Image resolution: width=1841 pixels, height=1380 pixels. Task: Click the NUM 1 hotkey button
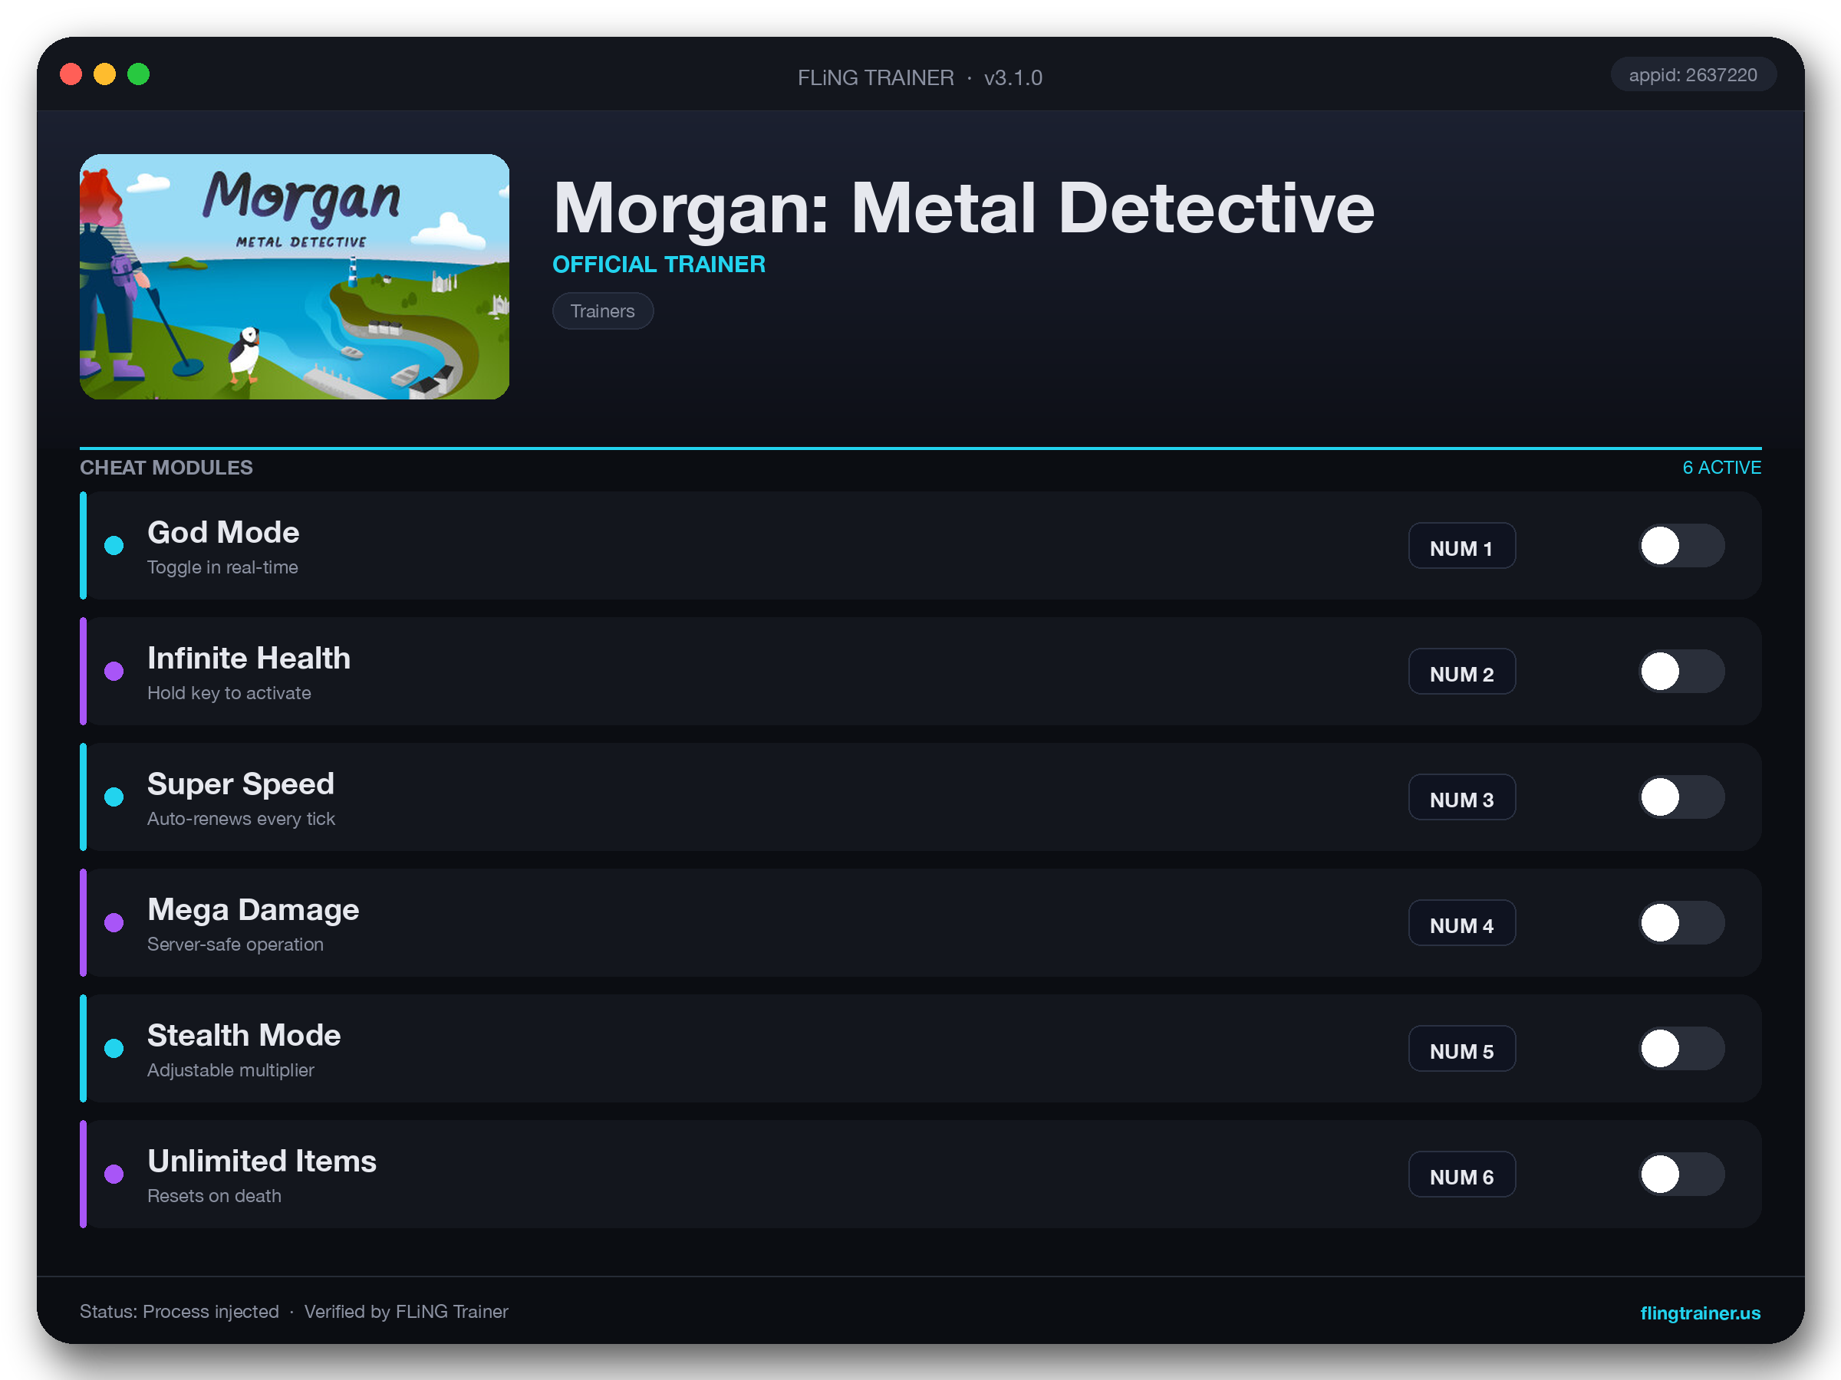tap(1461, 546)
